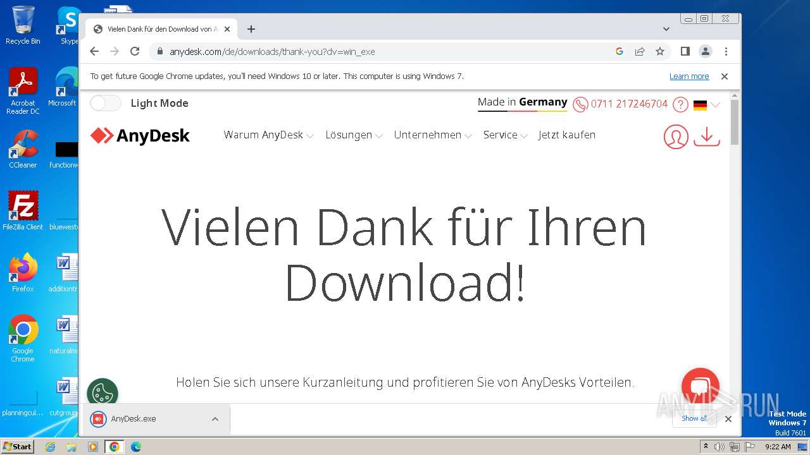810x455 pixels.
Task: Click the red download icon
Action: point(707,136)
